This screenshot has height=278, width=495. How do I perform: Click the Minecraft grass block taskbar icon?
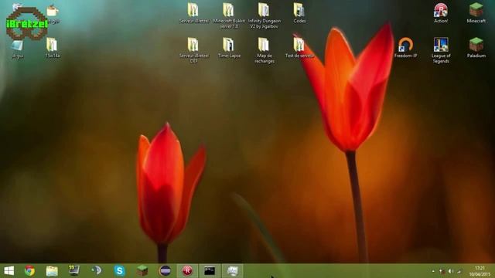(x=142, y=271)
